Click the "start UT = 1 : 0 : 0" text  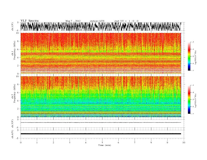click(126, 21)
